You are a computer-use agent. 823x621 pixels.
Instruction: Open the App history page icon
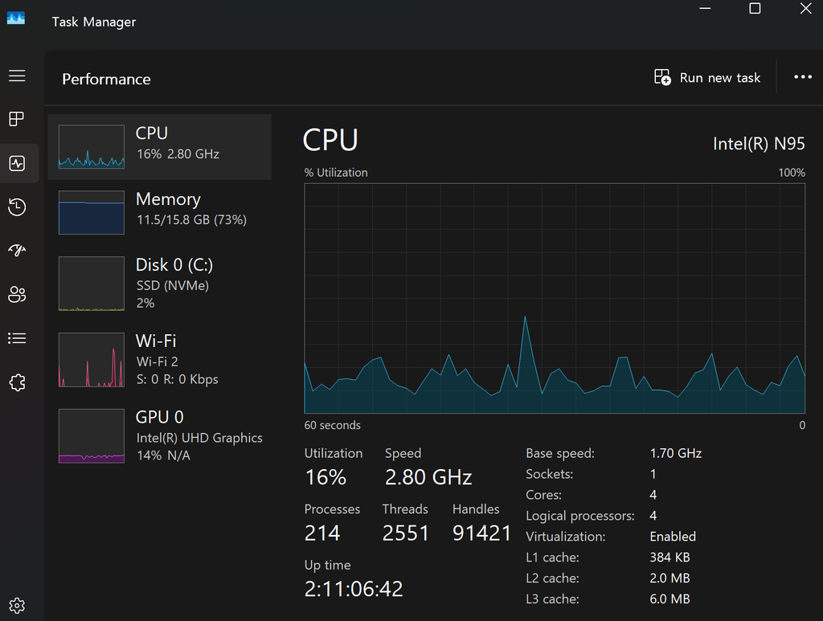tap(17, 207)
